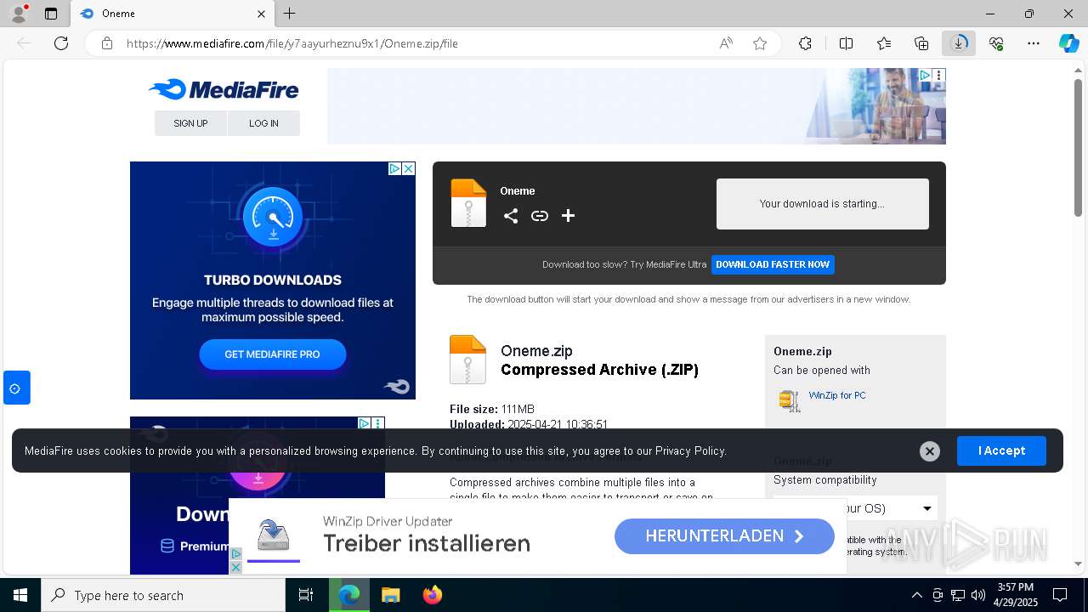Image resolution: width=1088 pixels, height=612 pixels.
Task: Click the taskbar search box
Action: [163, 595]
